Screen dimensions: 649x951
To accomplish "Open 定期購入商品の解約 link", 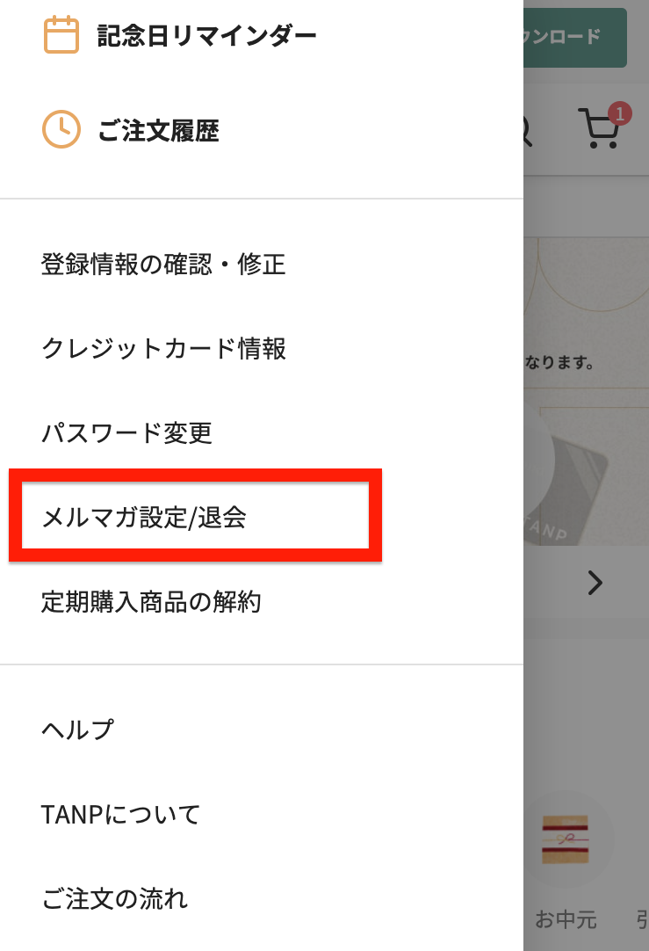I will tap(151, 602).
